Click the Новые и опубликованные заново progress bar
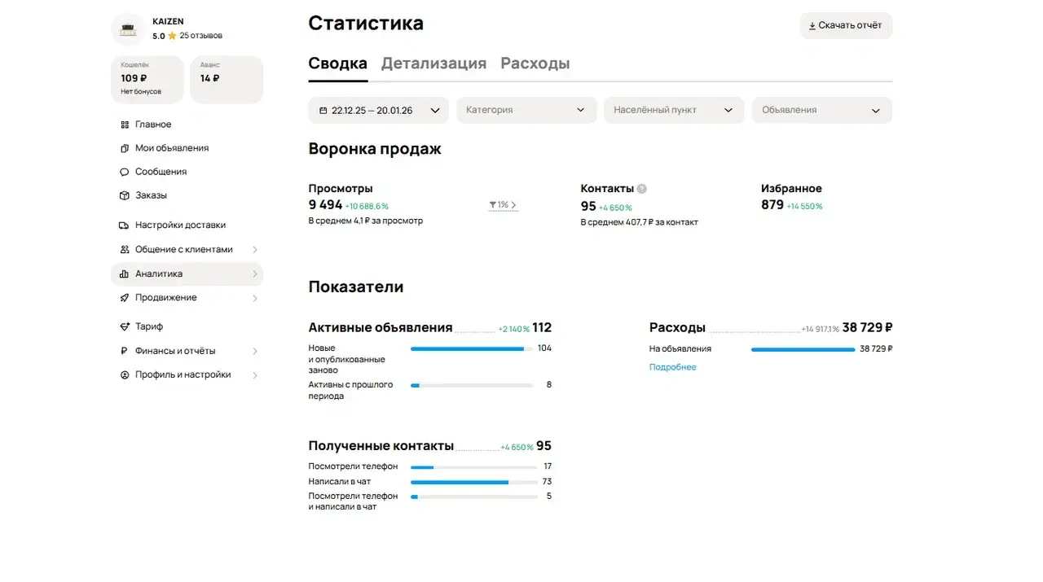The image size is (1043, 582). (x=472, y=348)
